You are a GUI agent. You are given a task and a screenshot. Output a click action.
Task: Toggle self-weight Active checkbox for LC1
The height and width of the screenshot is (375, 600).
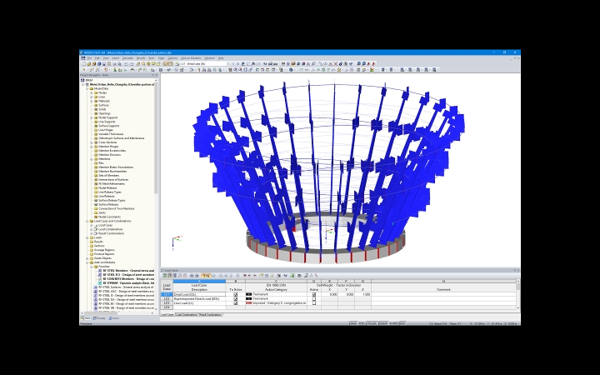(x=314, y=295)
